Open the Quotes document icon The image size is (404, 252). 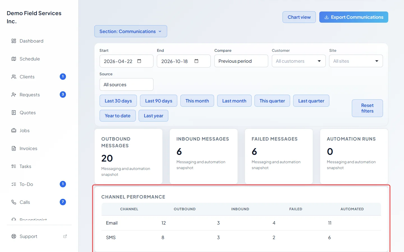click(x=14, y=113)
